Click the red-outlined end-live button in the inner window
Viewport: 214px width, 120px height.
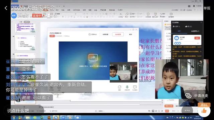click(118, 34)
